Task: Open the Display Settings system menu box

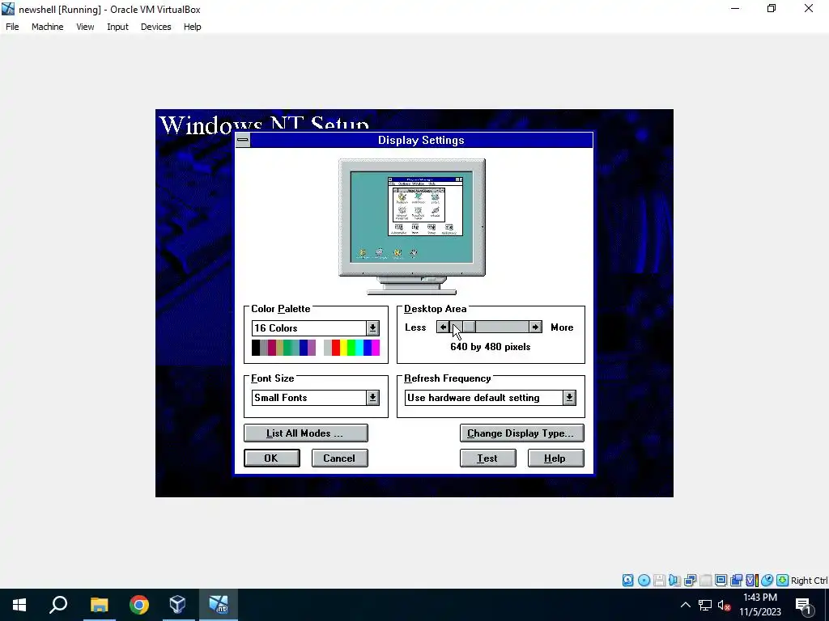Action: (243, 140)
